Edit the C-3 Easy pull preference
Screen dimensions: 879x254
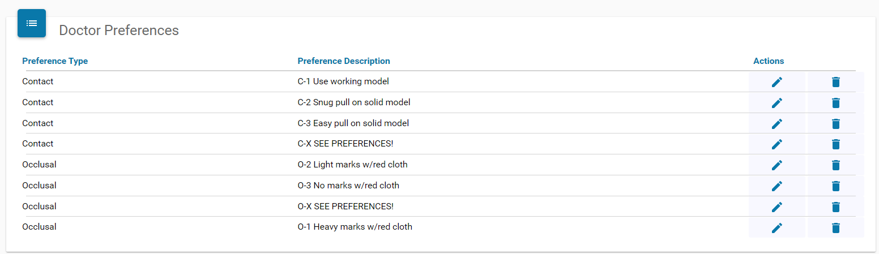click(x=777, y=124)
